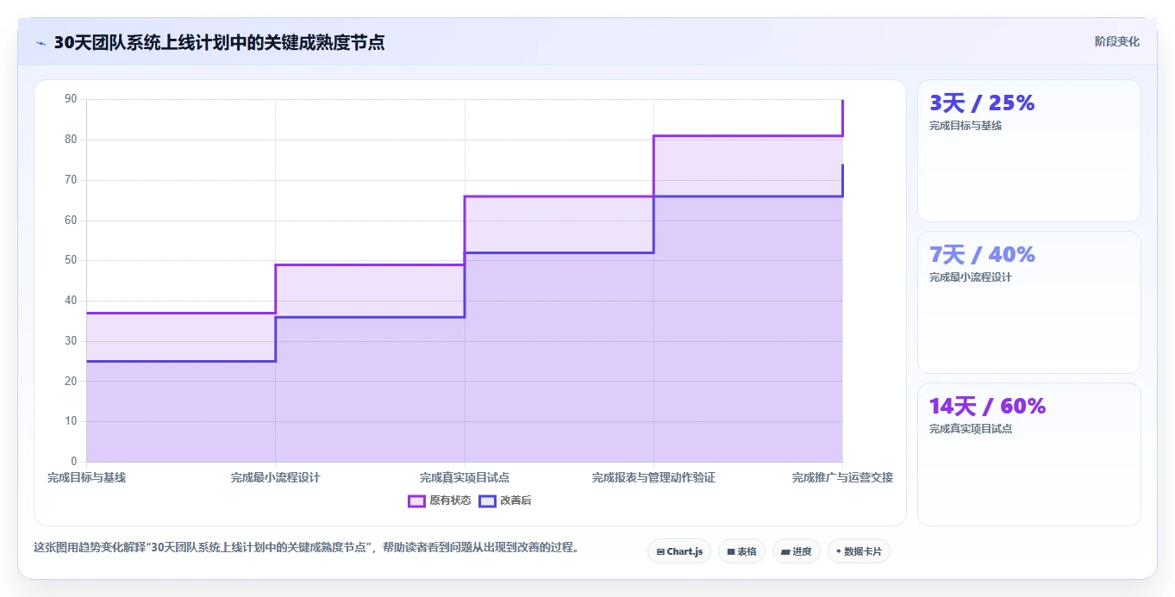Click the 完成最小流程设计 caption in the second card
The image size is (1175, 597).
coord(971,277)
